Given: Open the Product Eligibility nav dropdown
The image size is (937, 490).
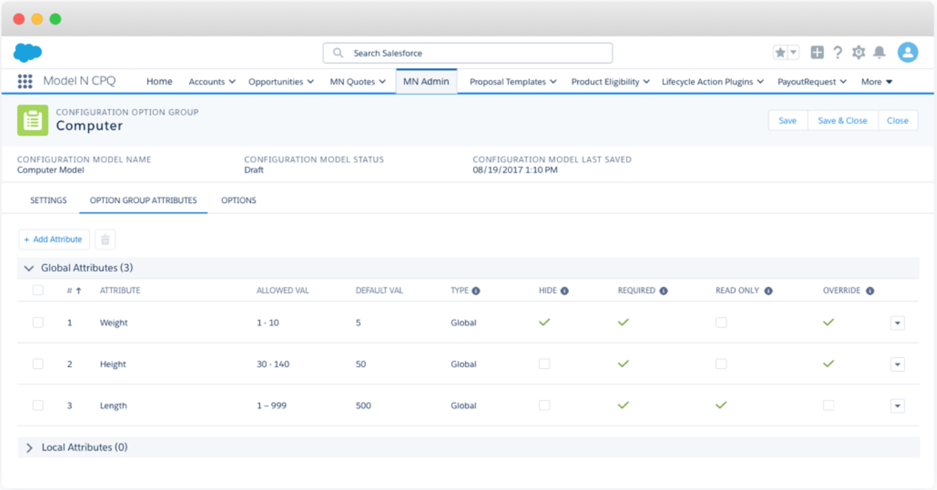Looking at the screenshot, I should point(646,82).
